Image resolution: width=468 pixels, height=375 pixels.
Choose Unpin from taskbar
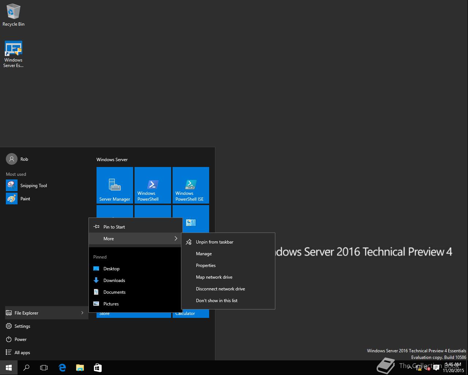point(228,242)
